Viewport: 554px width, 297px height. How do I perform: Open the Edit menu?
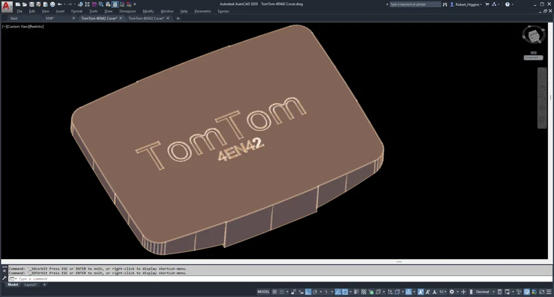[32, 11]
